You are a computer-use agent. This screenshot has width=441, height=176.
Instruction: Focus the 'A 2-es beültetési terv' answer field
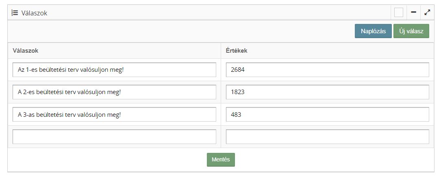click(x=114, y=92)
